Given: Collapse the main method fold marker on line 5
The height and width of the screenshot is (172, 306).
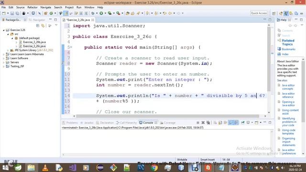Looking at the screenshot, I should click(x=71, y=47).
